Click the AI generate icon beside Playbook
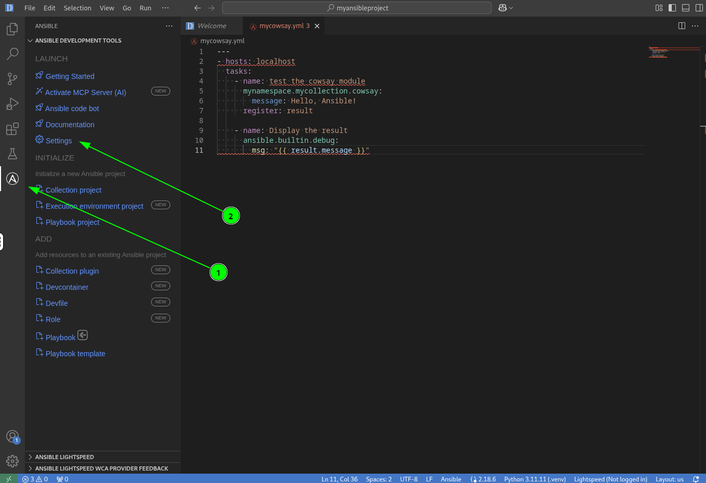 (83, 335)
